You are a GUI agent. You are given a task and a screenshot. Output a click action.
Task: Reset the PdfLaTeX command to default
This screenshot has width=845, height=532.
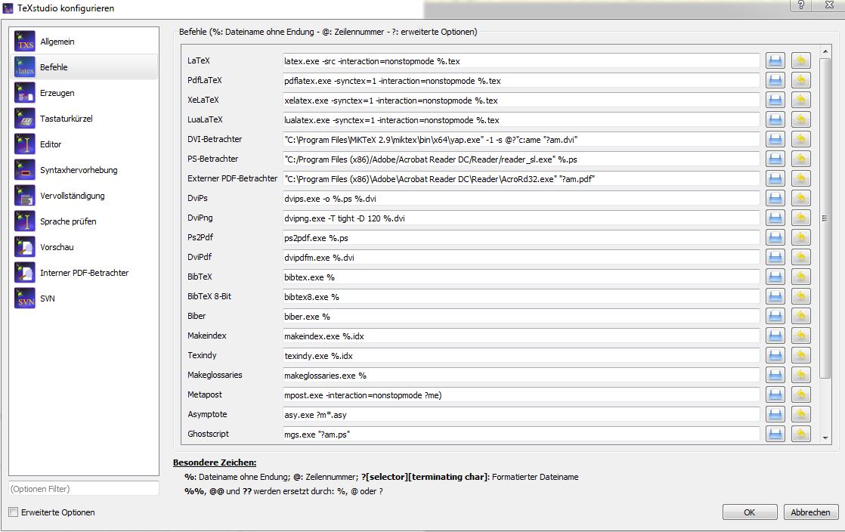point(801,80)
